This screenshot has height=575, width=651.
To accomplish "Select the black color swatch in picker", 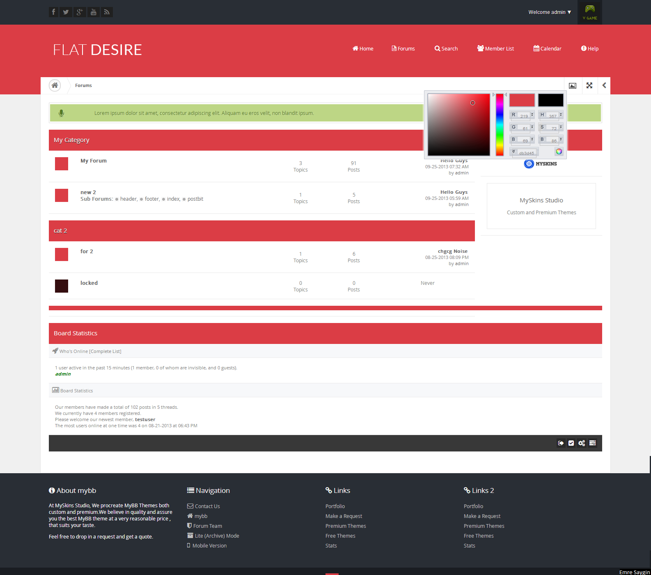I will point(551,100).
